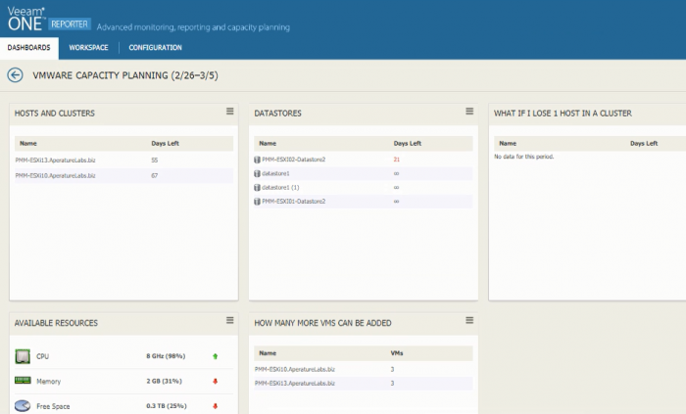
Task: Open the Available Resources widget menu
Action: (x=230, y=320)
